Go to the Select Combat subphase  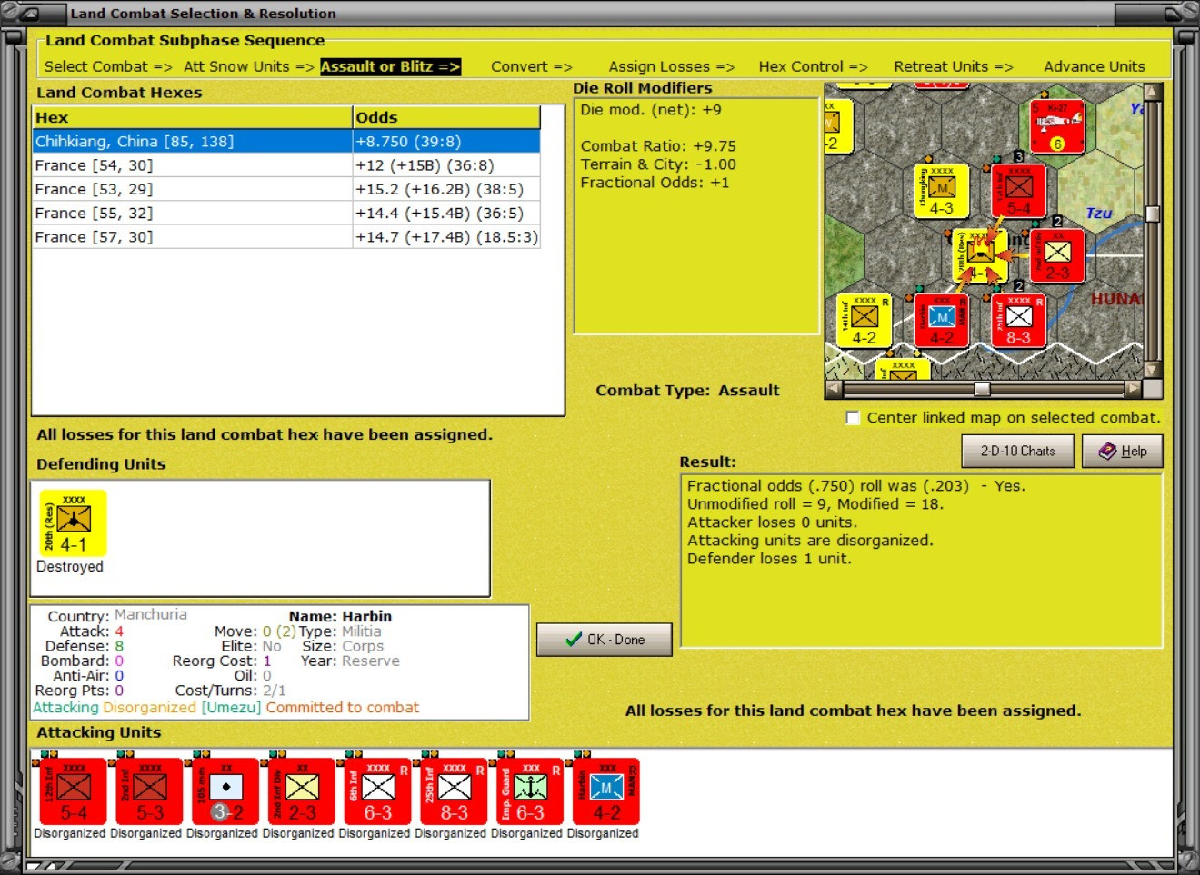pos(108,66)
